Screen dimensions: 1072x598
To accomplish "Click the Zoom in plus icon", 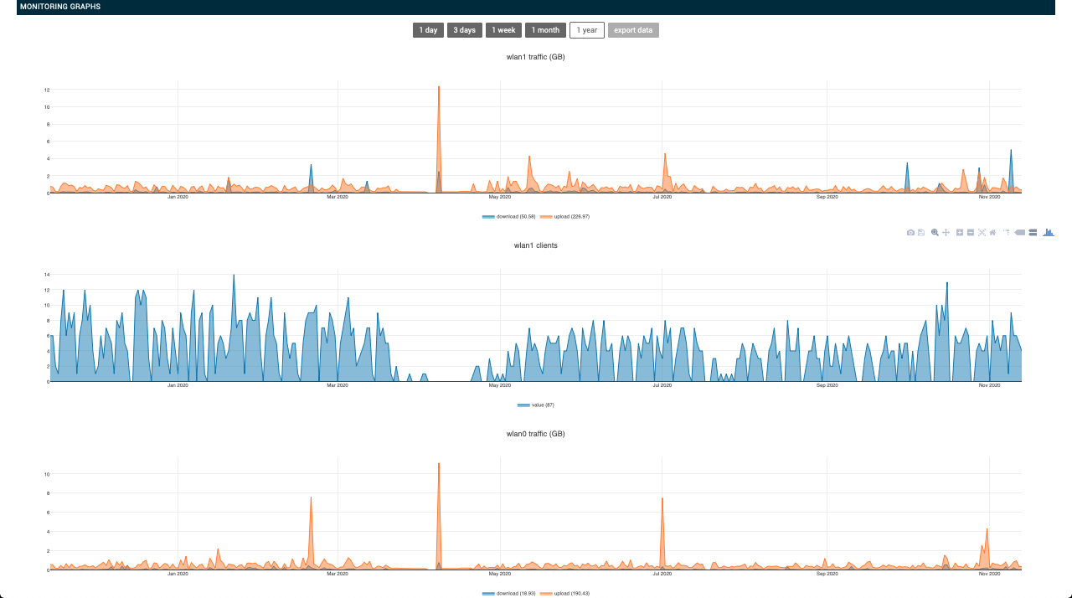I will click(x=960, y=232).
